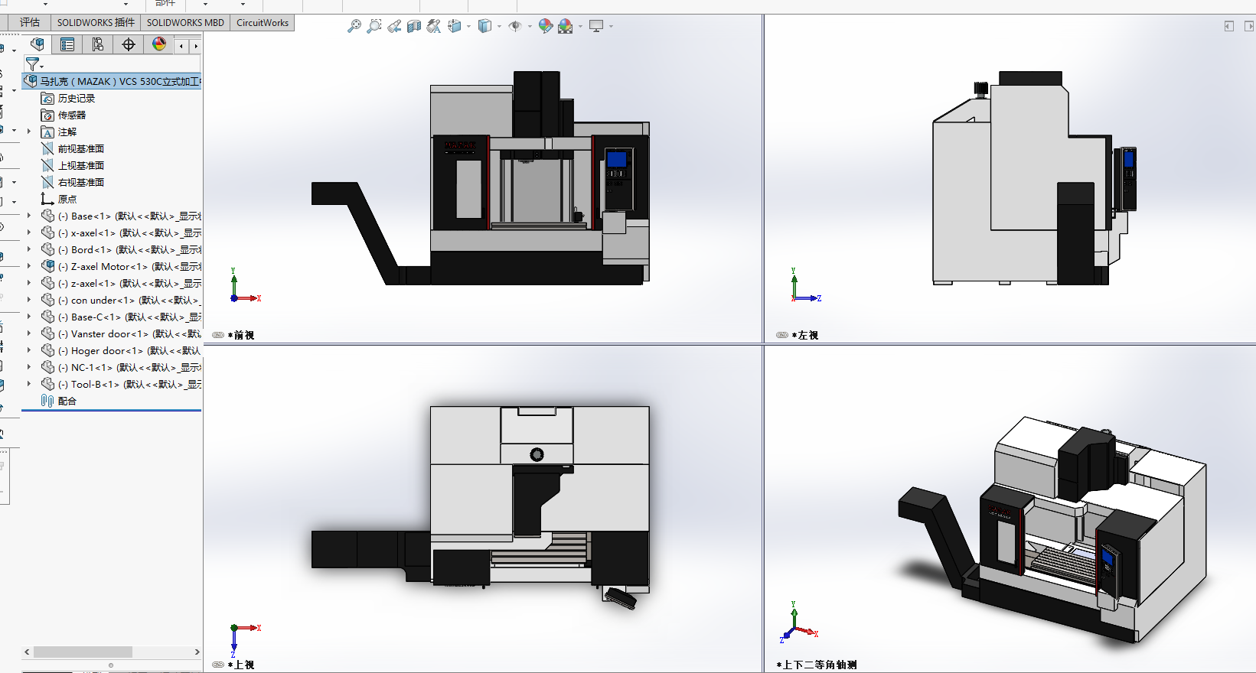The height and width of the screenshot is (673, 1256).
Task: Select the 马扎克 (MAZAK) VCS 530C assembly root
Action: click(113, 81)
